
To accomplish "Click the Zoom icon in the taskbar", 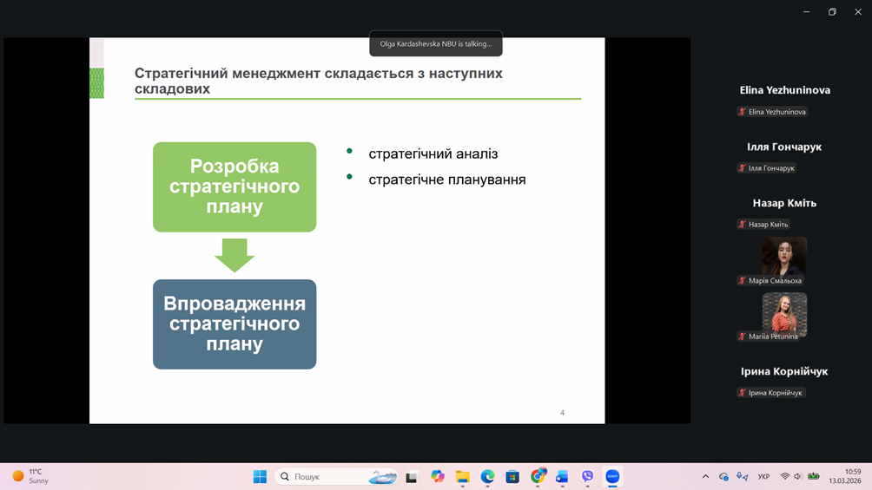I will click(x=612, y=476).
